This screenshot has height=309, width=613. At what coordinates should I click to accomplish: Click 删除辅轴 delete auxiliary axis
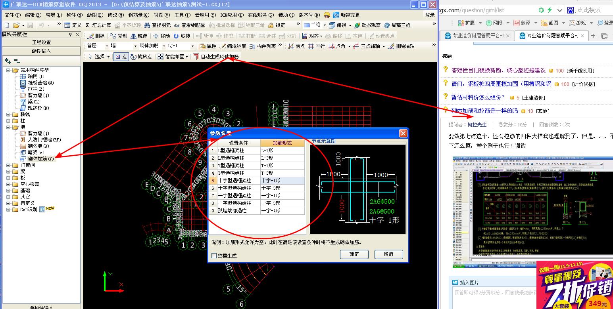pos(401,46)
